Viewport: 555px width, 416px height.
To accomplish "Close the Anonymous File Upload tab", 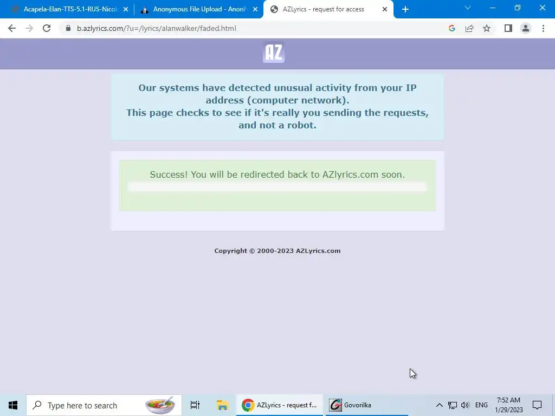I will 255,9.
